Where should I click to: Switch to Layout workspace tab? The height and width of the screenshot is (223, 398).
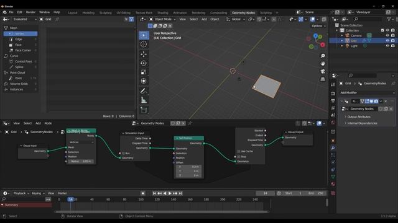72,12
